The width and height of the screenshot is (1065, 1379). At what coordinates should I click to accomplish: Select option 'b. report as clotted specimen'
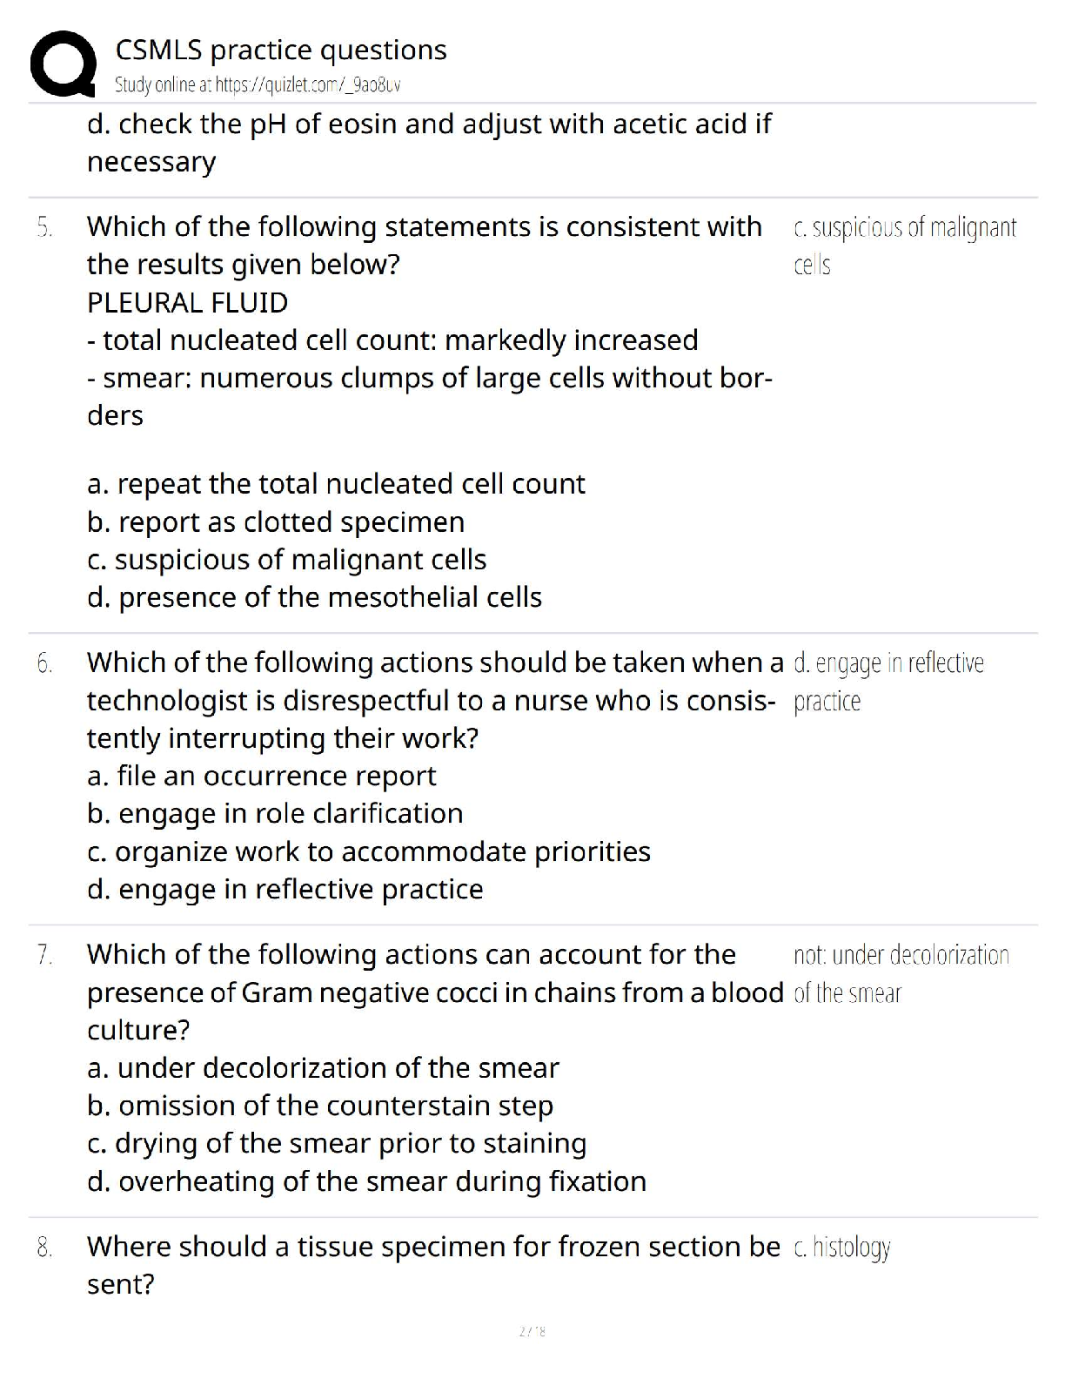point(276,522)
